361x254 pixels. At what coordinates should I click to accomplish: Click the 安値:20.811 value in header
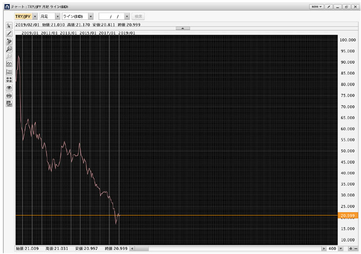coord(104,24)
